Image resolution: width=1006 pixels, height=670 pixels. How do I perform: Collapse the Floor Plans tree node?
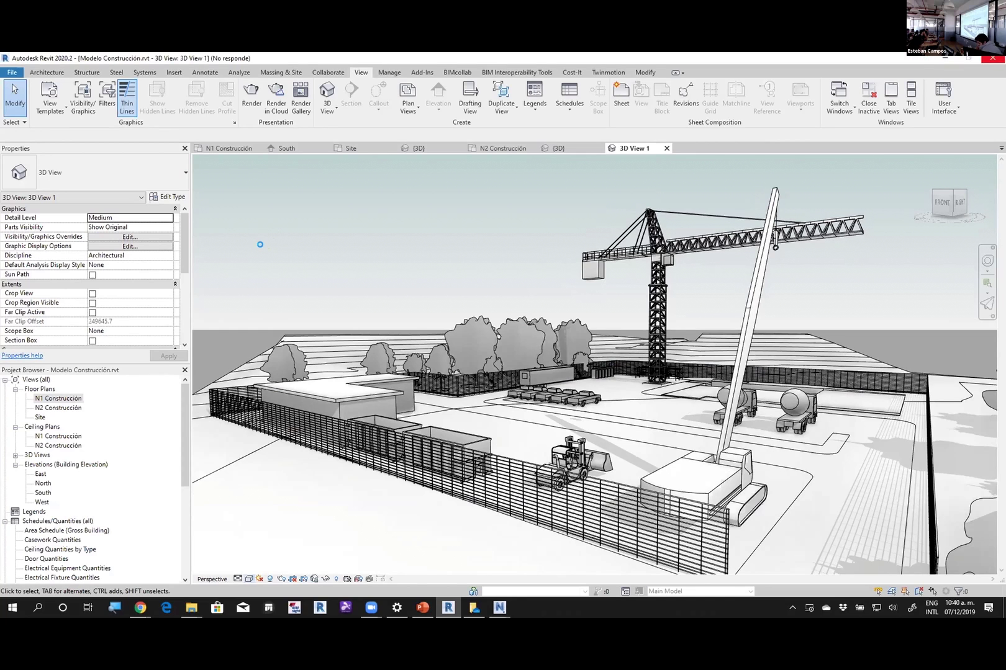click(16, 390)
